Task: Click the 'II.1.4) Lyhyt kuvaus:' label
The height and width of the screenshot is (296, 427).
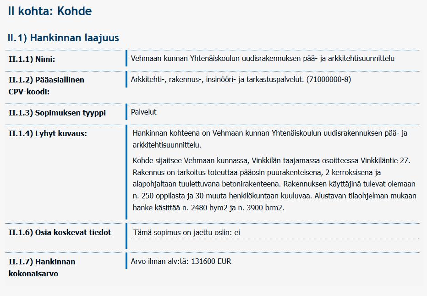Action: 48,133
